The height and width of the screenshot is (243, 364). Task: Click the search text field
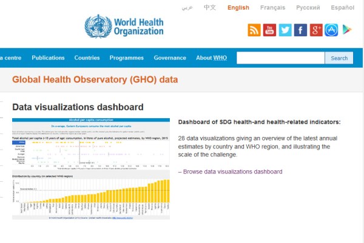[x=280, y=58]
